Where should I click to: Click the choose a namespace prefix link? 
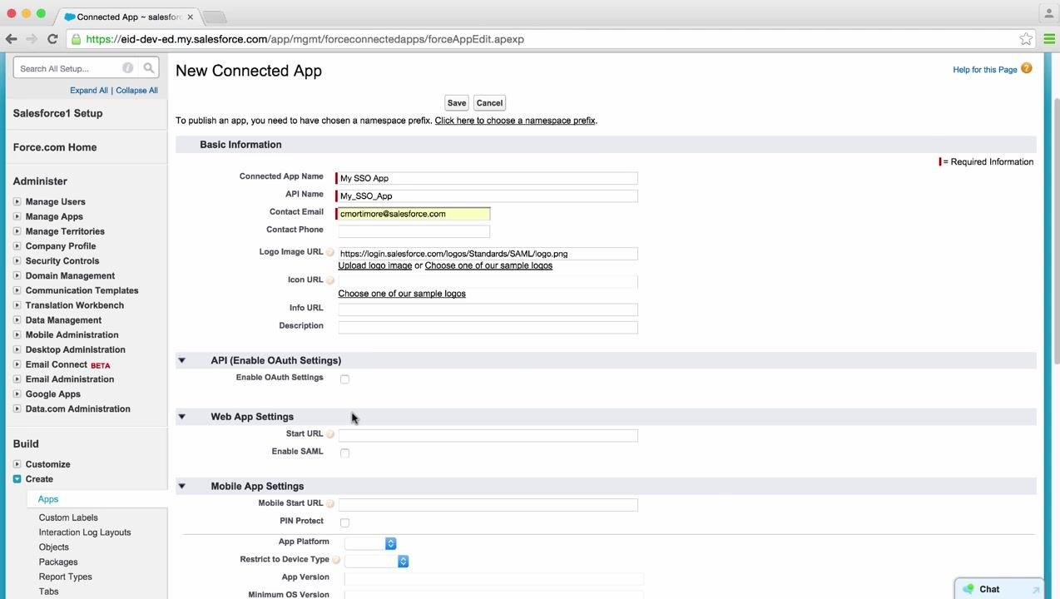[515, 121]
